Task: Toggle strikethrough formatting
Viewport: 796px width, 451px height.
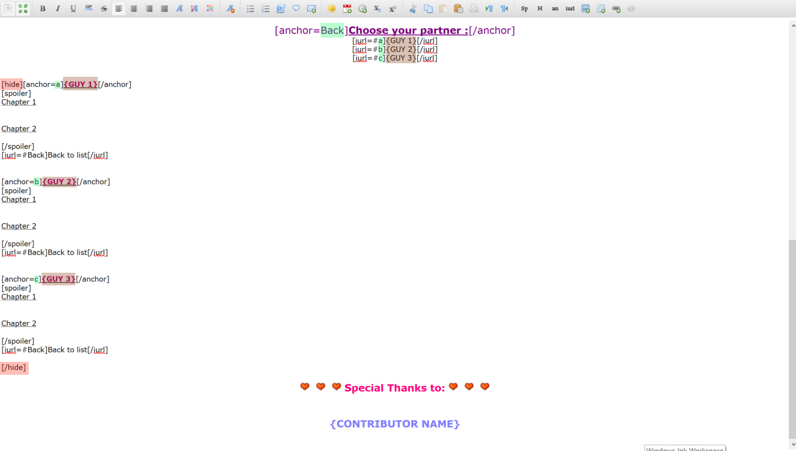Action: pyautogui.click(x=104, y=9)
